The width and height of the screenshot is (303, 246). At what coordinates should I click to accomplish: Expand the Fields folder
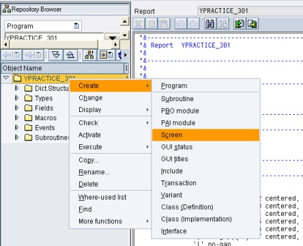(16, 108)
